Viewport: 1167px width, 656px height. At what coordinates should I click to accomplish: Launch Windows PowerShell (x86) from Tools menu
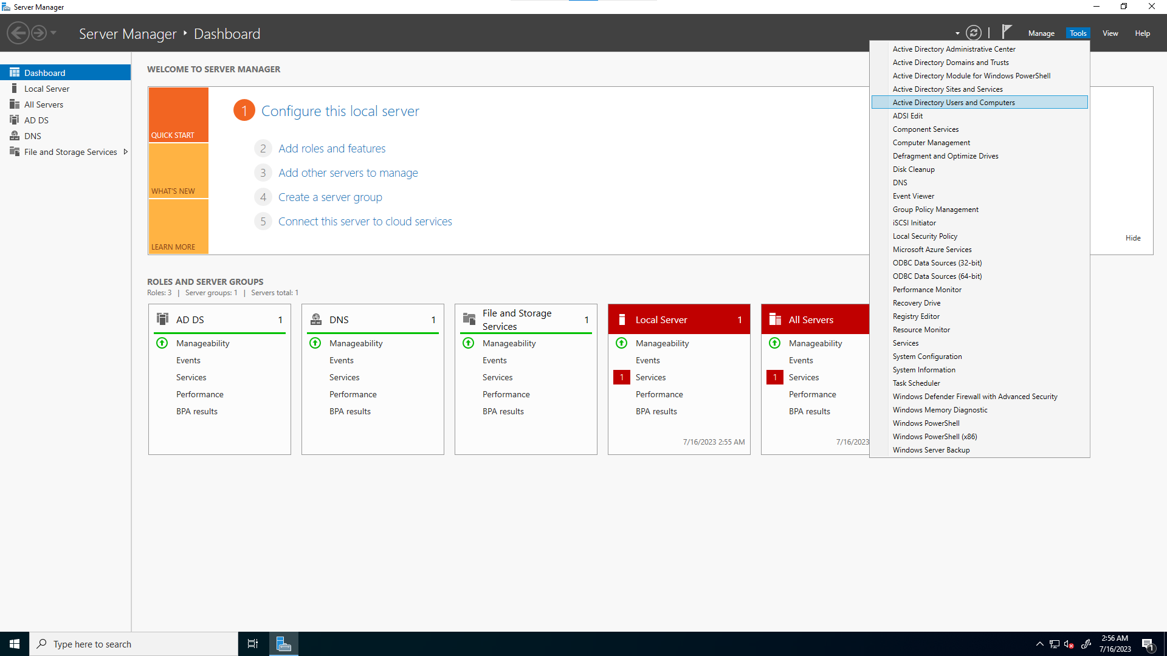(x=979, y=437)
